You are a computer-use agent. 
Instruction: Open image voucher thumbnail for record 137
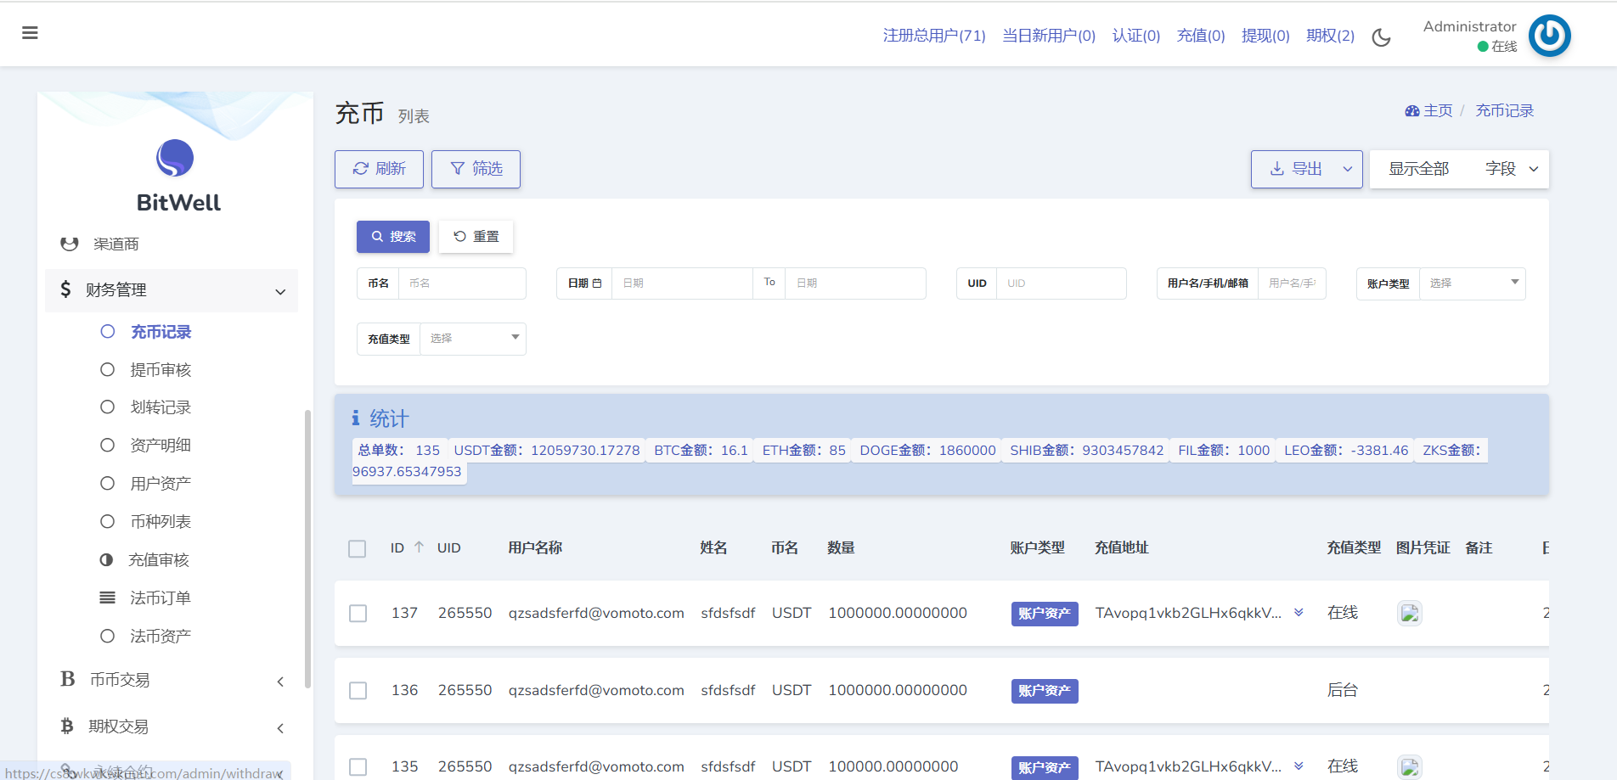(1409, 613)
